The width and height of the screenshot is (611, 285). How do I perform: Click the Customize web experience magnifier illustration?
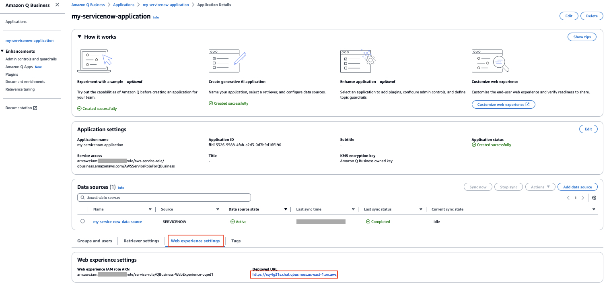[490, 60]
